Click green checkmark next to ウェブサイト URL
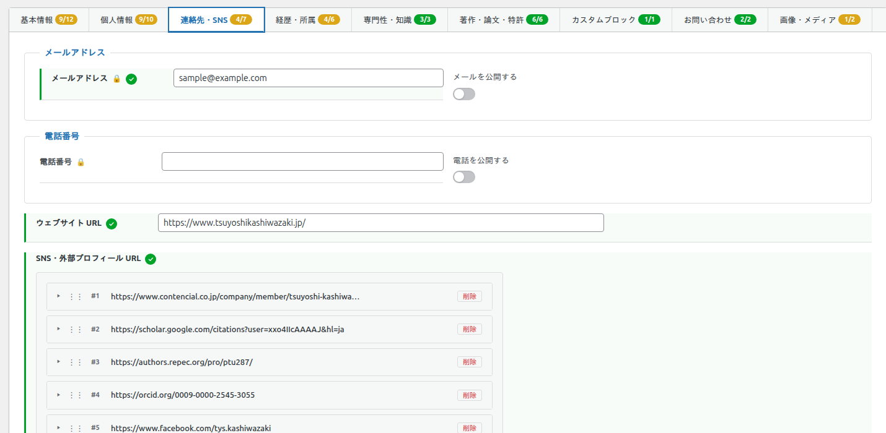This screenshot has width=886, height=433. coord(112,224)
